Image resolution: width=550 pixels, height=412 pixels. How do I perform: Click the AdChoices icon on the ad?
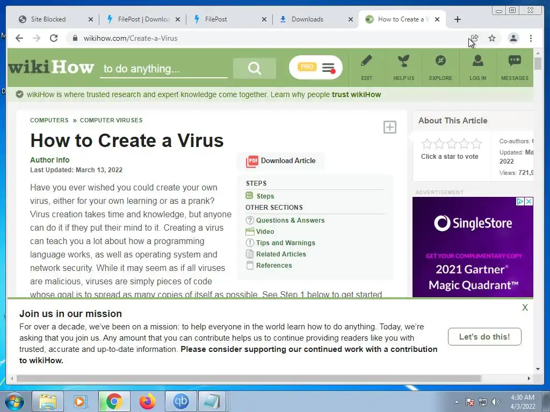tap(520, 202)
